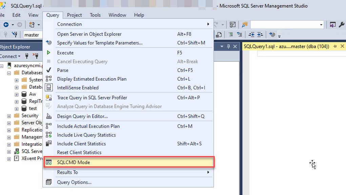Open the Tools menu
The image size is (346, 195).
pyautogui.click(x=95, y=15)
